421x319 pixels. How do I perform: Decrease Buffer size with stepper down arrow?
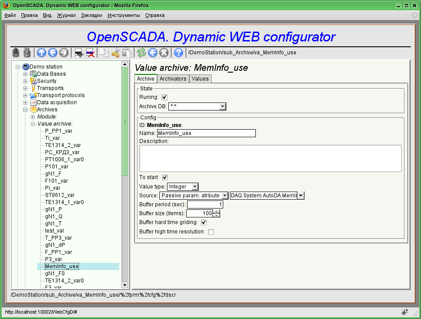(217, 215)
